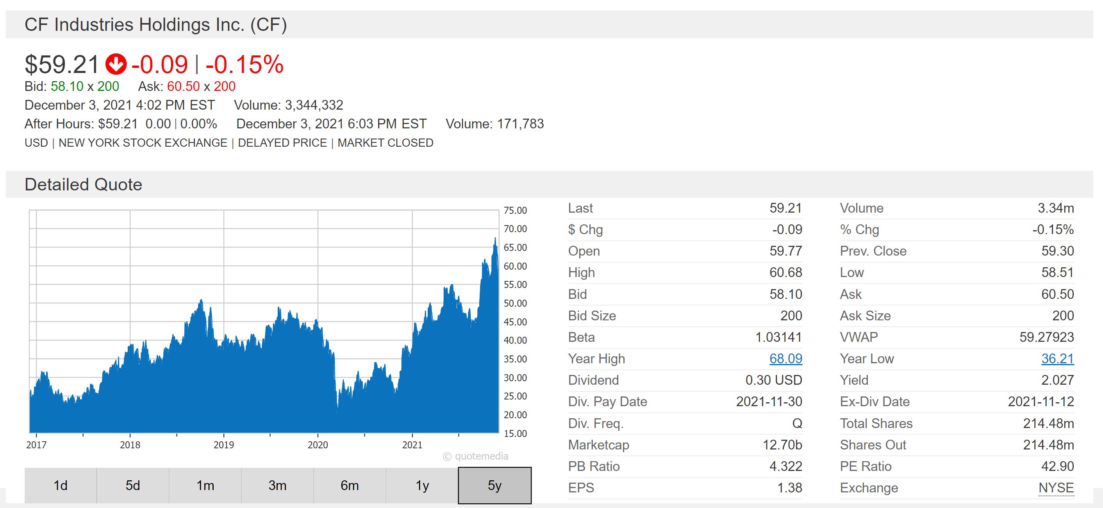Screen dimensions: 1103x508
Task: Switch chart to 3m range
Action: [277, 485]
